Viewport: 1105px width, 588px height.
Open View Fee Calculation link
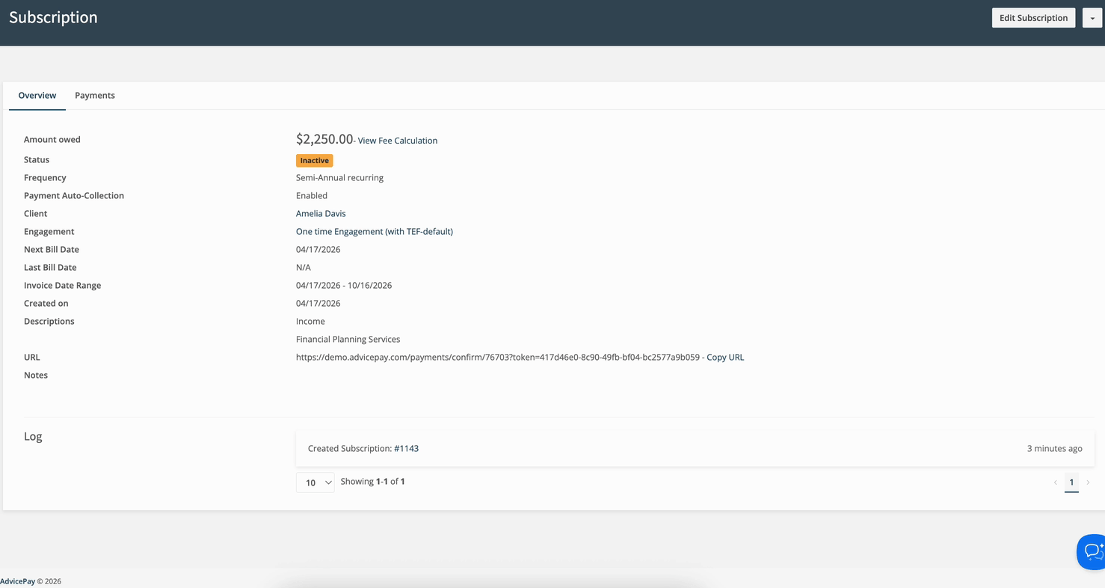[x=398, y=141]
